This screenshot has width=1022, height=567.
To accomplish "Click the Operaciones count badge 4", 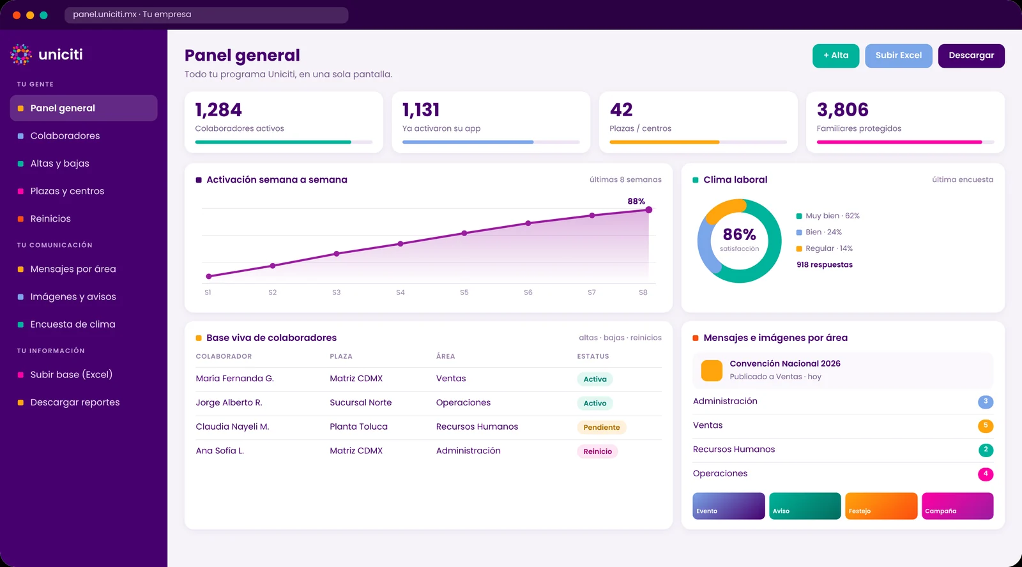I will 986,474.
